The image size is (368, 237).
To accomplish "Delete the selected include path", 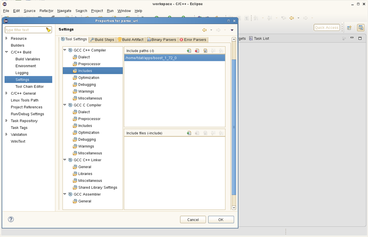I will click(197, 51).
